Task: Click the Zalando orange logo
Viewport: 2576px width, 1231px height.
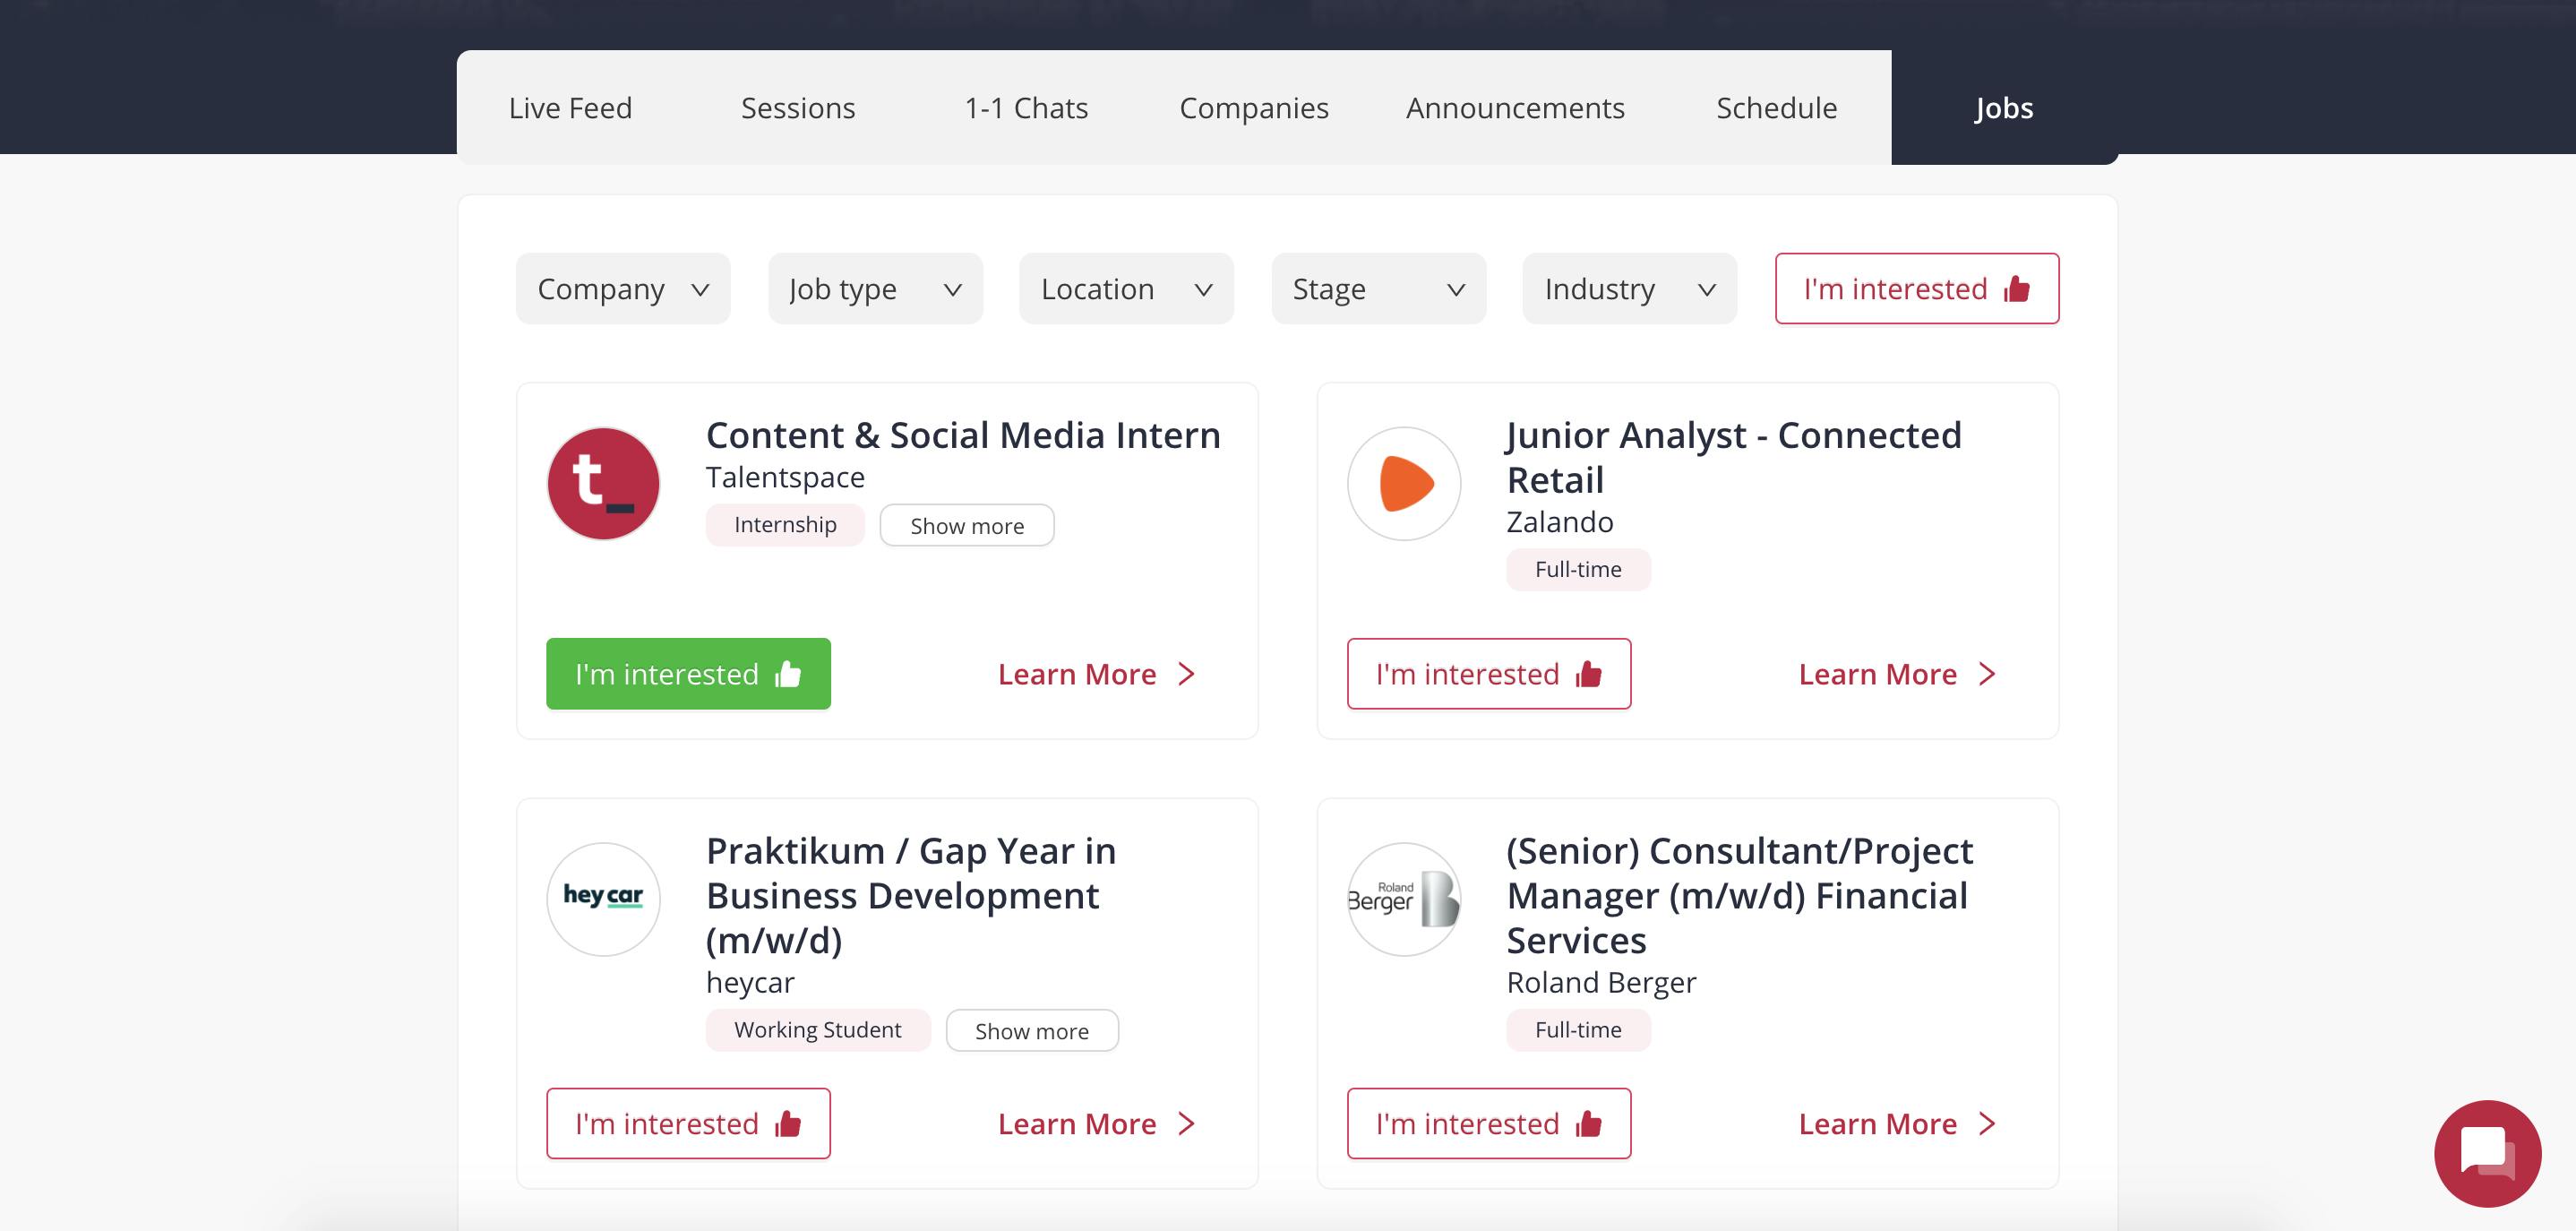Action: (1404, 484)
